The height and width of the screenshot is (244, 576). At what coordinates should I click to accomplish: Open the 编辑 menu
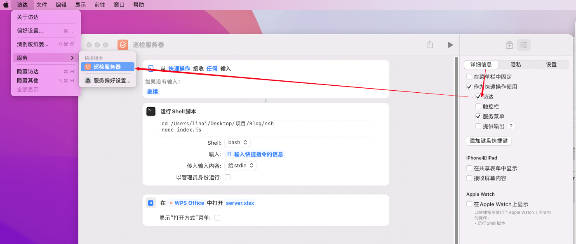coord(61,5)
